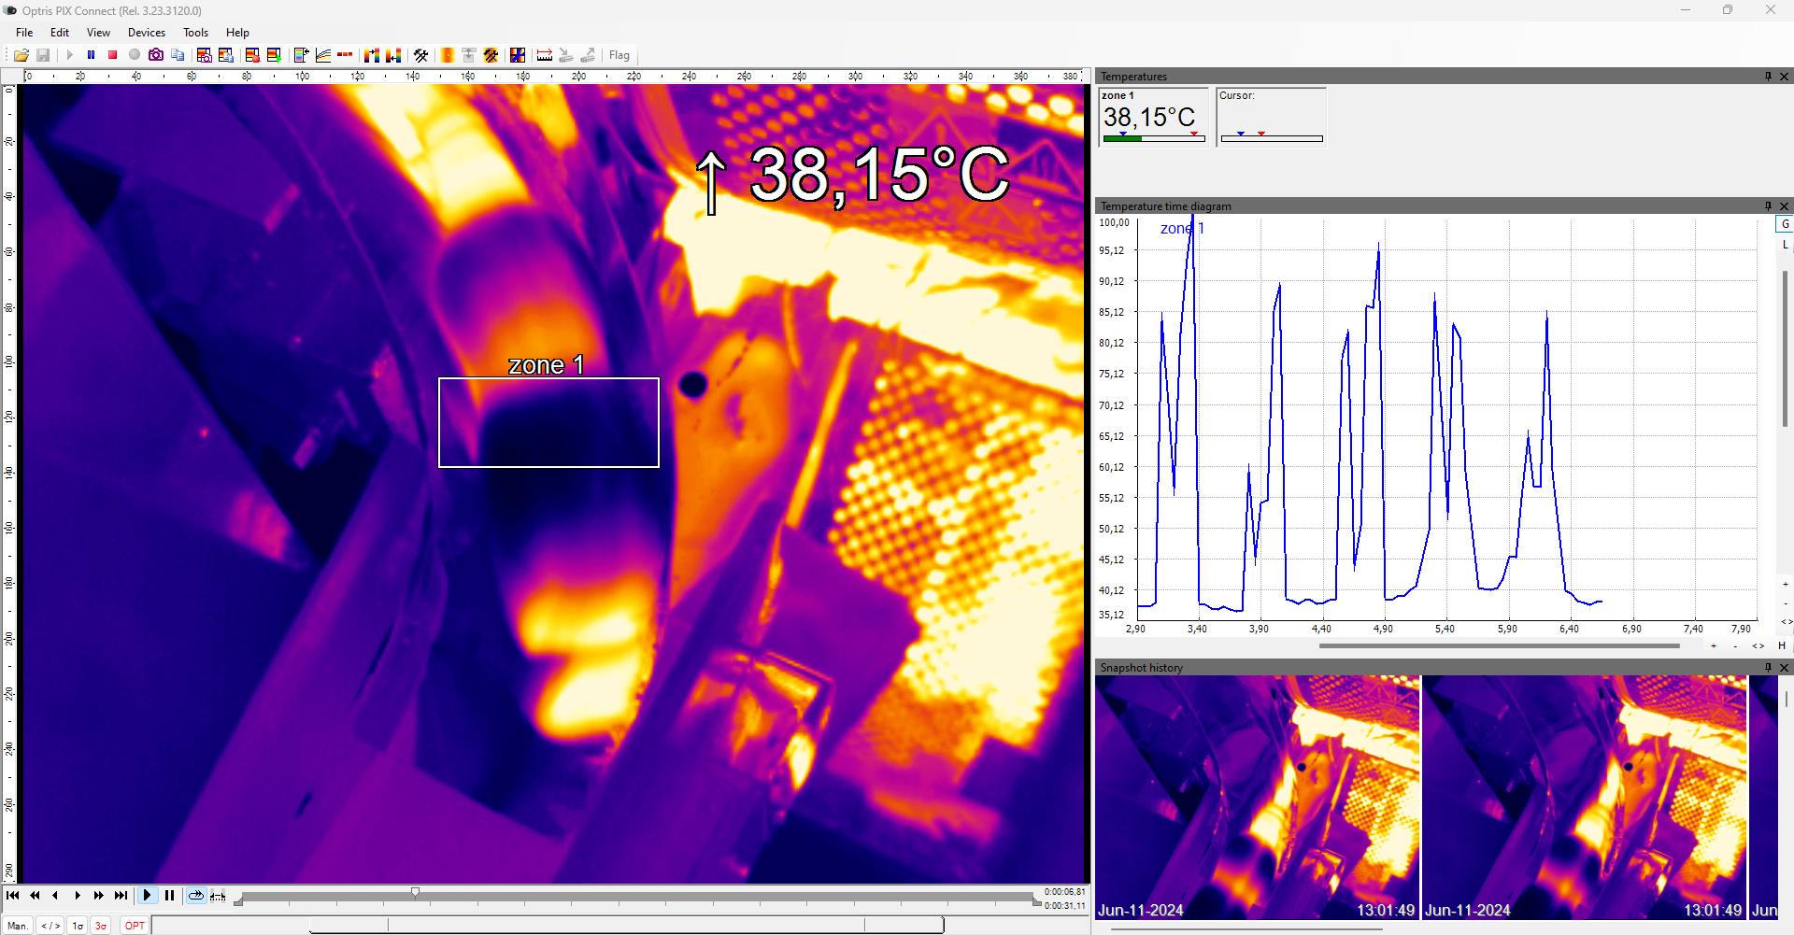Unpin the Snapshot history panel
Viewport: 1794px width, 935px height.
click(1768, 667)
